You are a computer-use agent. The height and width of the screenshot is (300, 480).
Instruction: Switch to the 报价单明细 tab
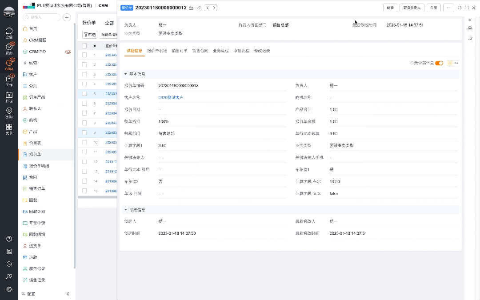tap(157, 51)
